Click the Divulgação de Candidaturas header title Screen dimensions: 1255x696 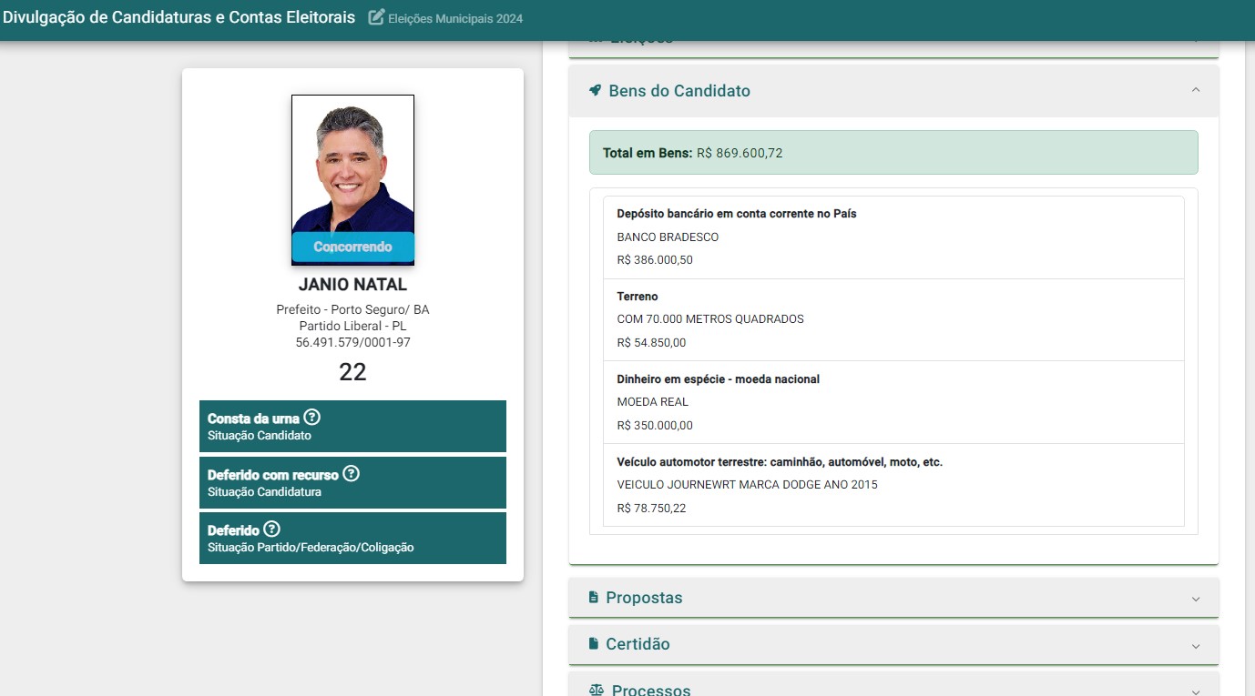point(177,16)
